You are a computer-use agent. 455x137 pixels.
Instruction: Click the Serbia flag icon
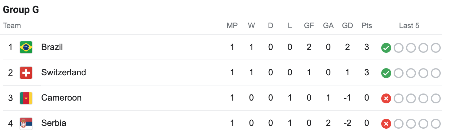click(x=26, y=123)
